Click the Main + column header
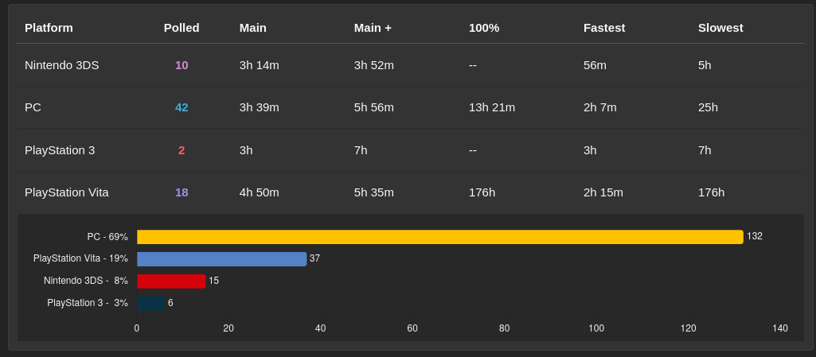 coord(373,28)
